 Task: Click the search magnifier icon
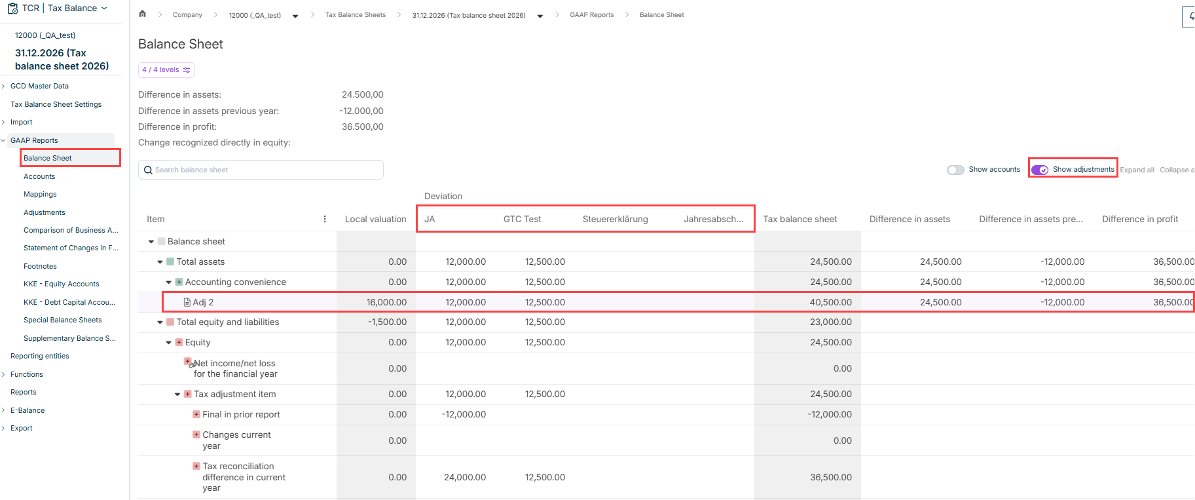pyautogui.click(x=148, y=170)
